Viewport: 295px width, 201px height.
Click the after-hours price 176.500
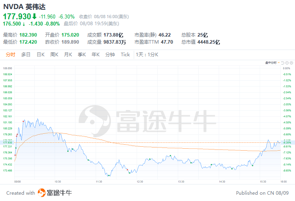click(12, 24)
